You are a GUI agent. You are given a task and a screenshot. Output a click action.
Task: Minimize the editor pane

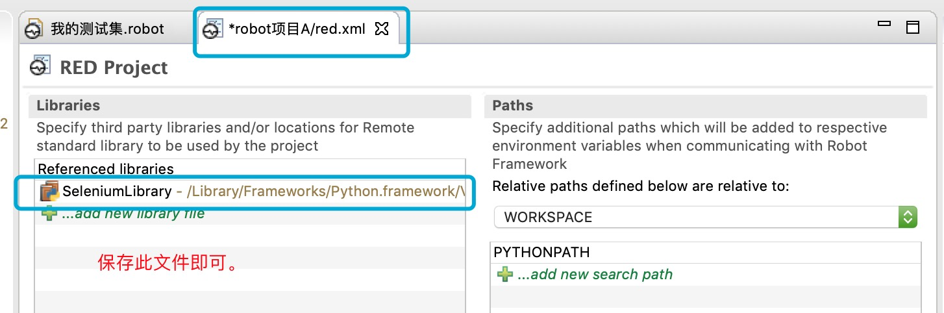(x=884, y=24)
